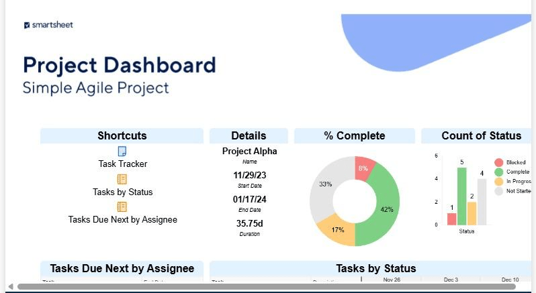Click the Simple Agile Project subtitle
This screenshot has height=293, width=536.
tap(95, 88)
